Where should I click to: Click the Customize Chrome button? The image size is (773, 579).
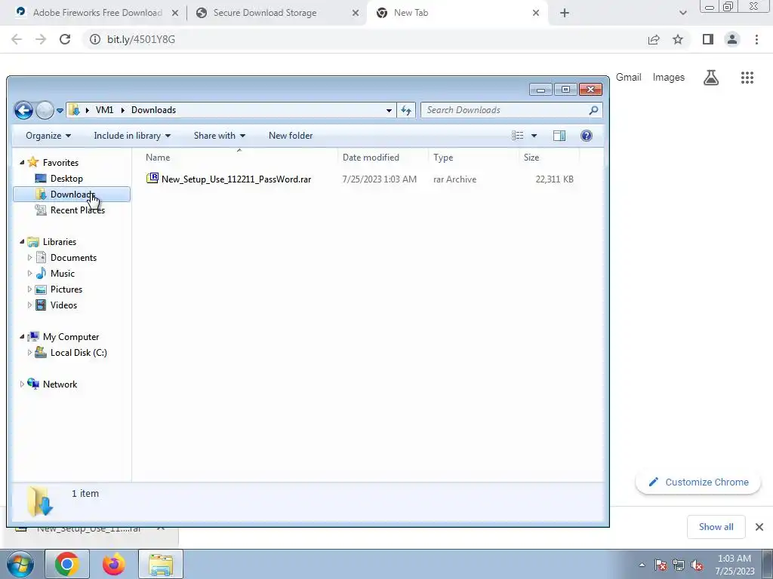point(698,482)
